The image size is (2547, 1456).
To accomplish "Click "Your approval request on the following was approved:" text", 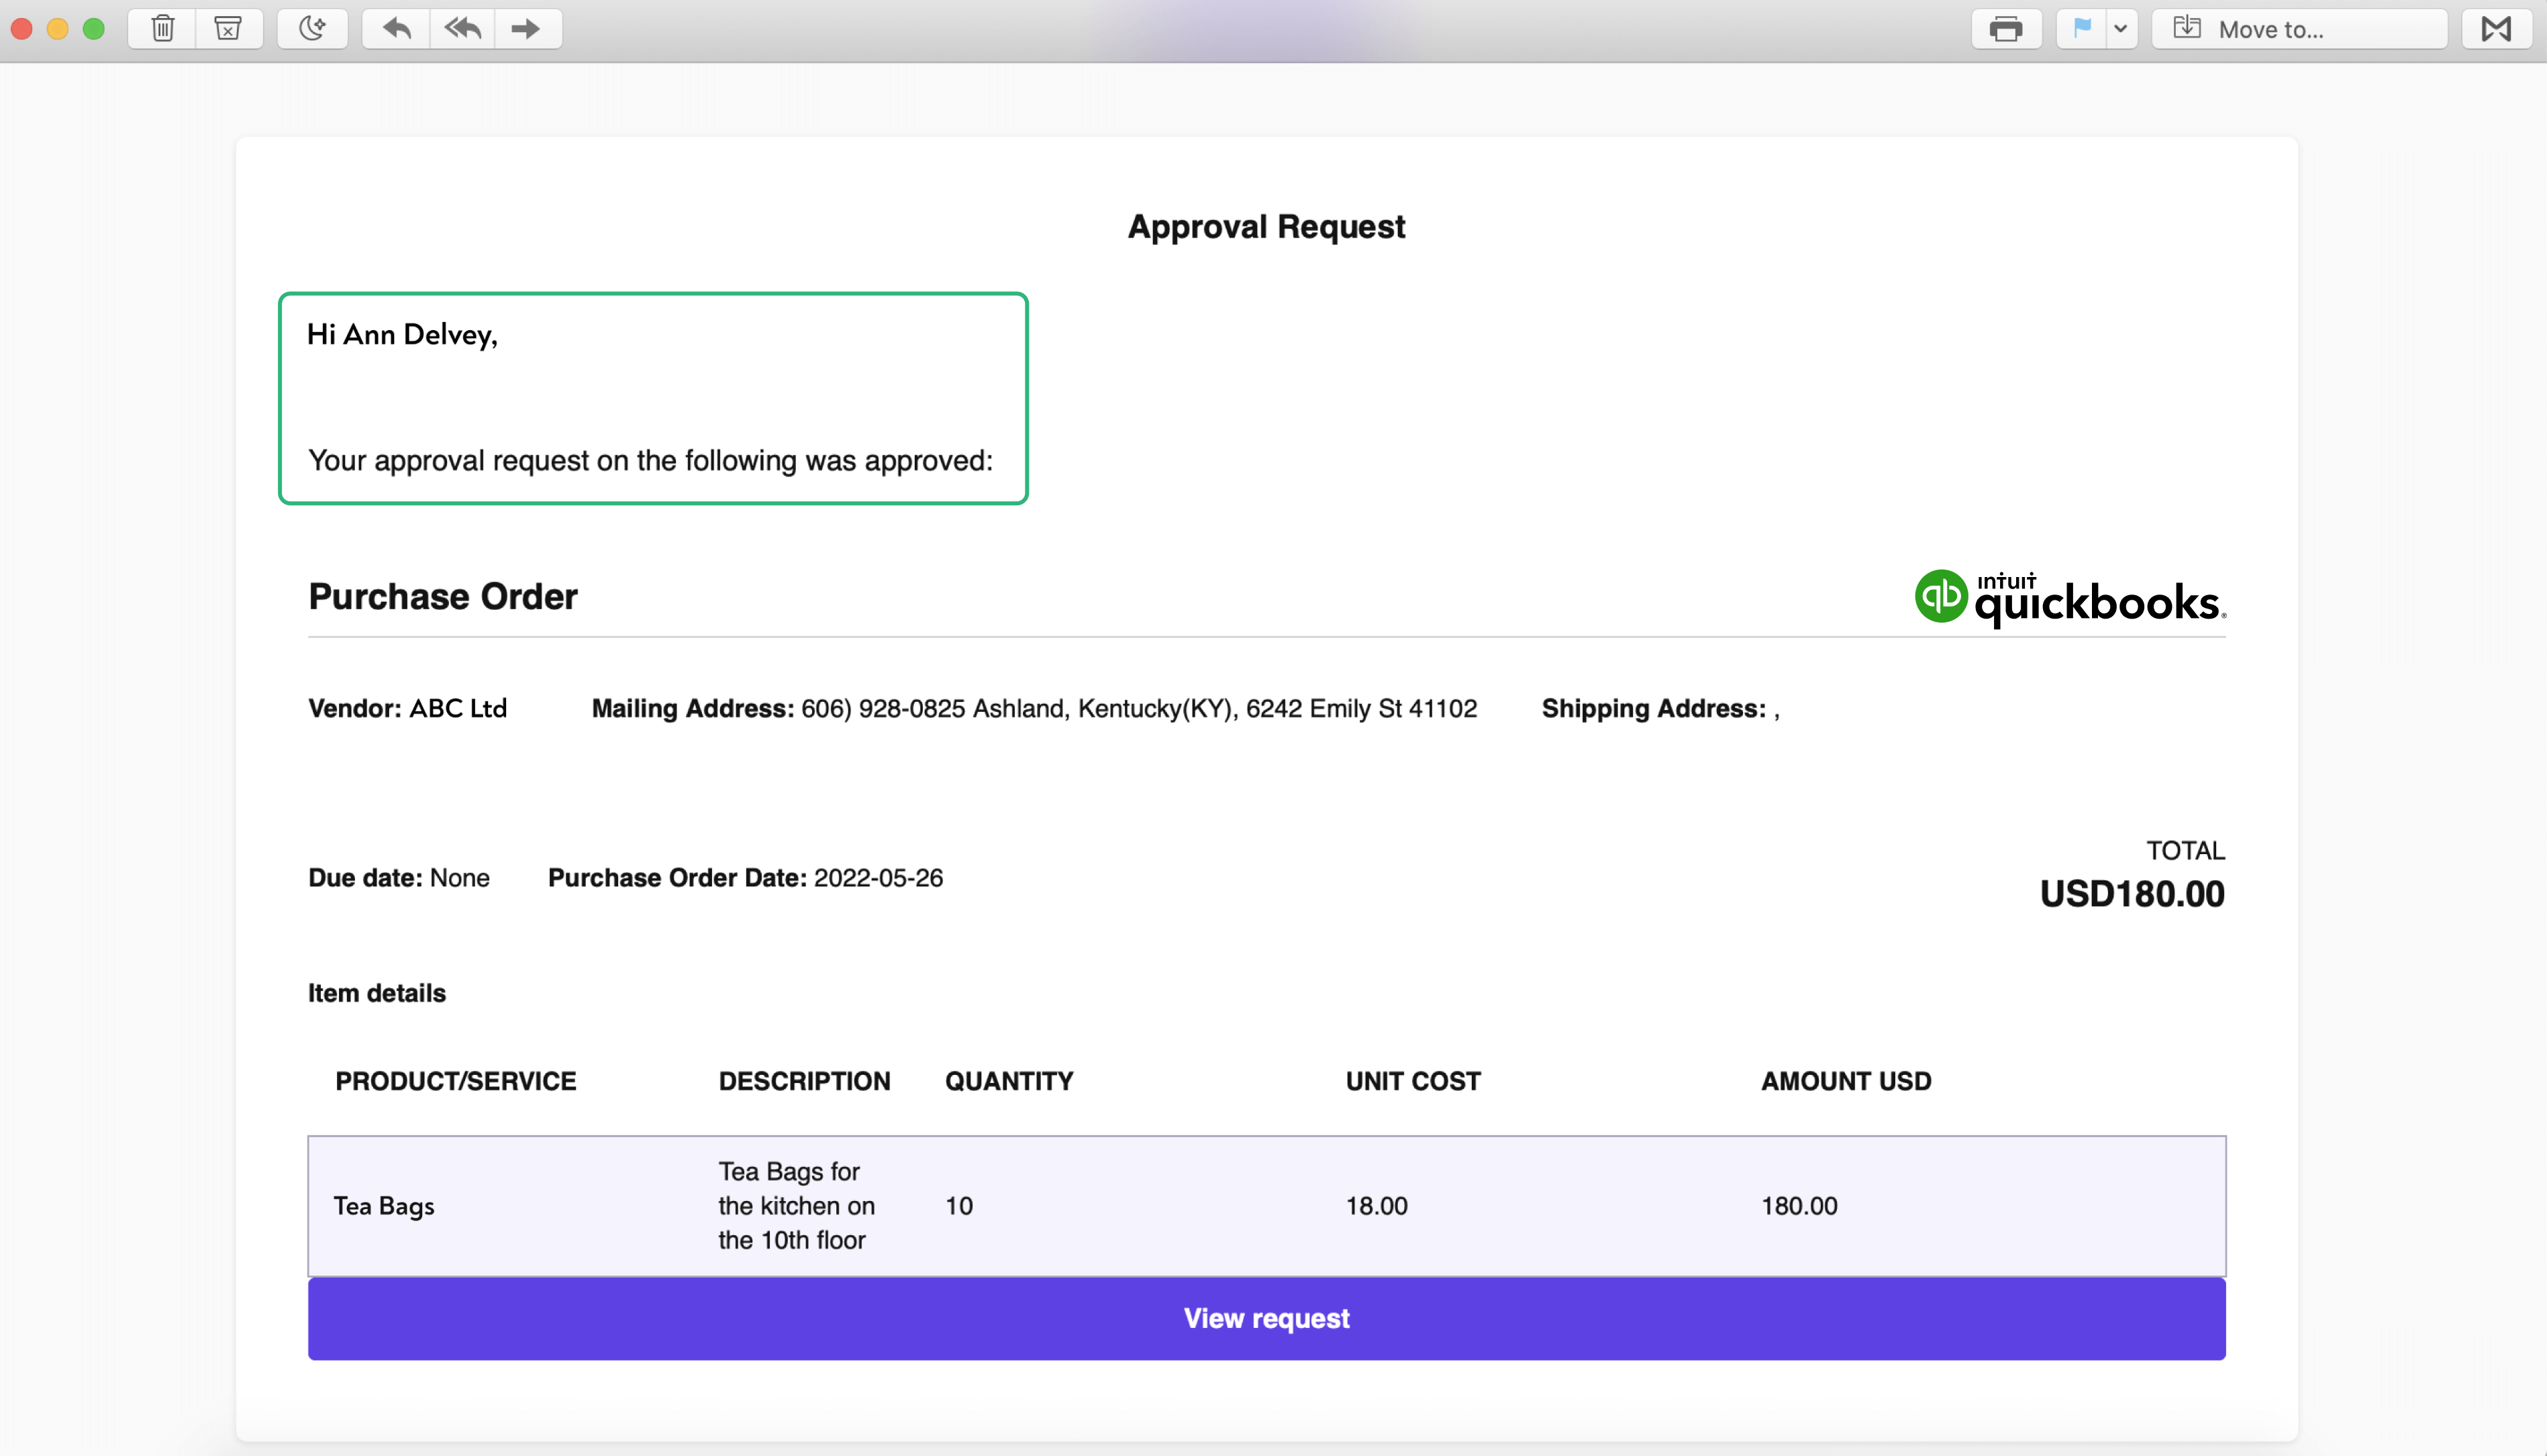I will point(650,461).
